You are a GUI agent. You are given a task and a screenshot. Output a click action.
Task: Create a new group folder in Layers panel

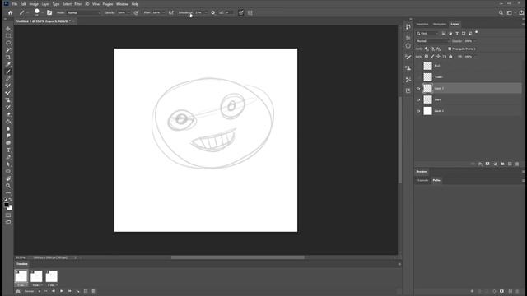(502, 164)
